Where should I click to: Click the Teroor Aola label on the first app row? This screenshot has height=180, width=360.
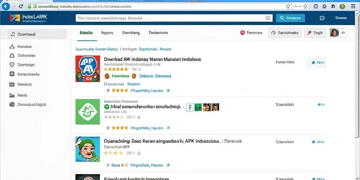click(285, 62)
